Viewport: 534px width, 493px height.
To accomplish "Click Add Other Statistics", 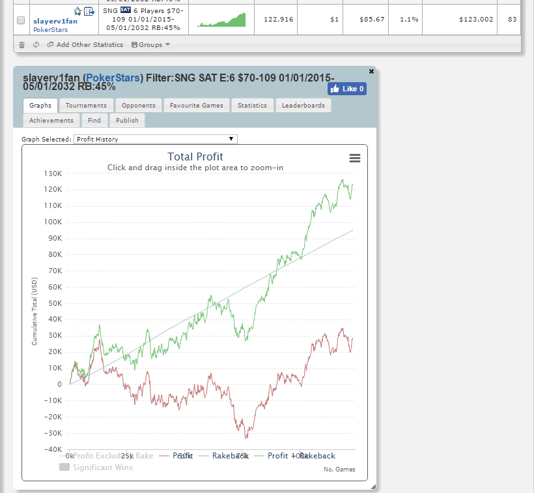I will (x=85, y=44).
